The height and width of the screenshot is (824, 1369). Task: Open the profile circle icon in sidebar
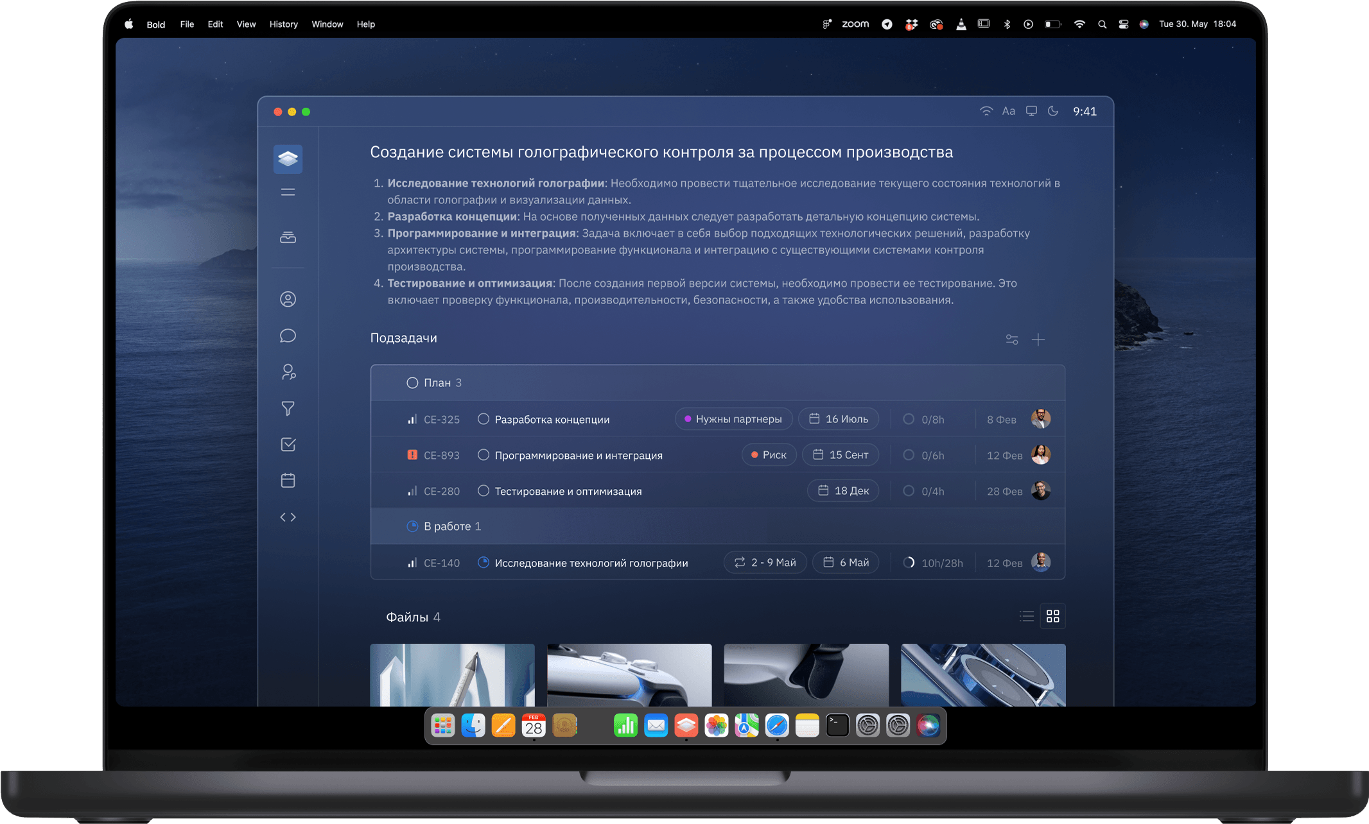(288, 299)
